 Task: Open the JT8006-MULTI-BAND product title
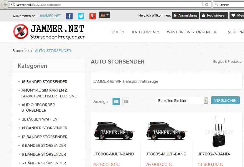point(114,154)
